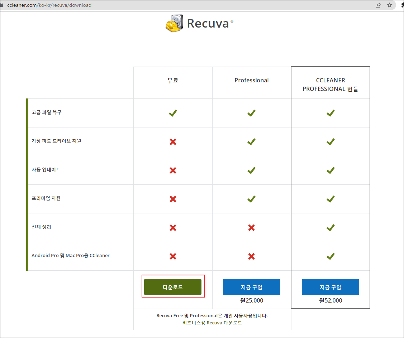Click Android Pro 및 Mac Pro용 CCleaner label

tap(71, 255)
